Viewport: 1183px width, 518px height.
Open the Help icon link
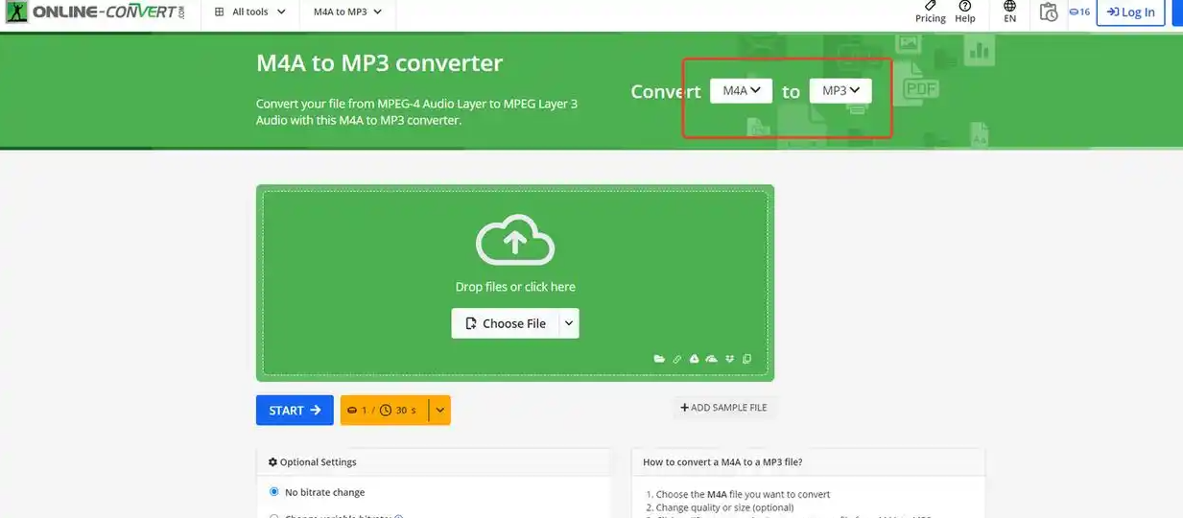click(964, 12)
